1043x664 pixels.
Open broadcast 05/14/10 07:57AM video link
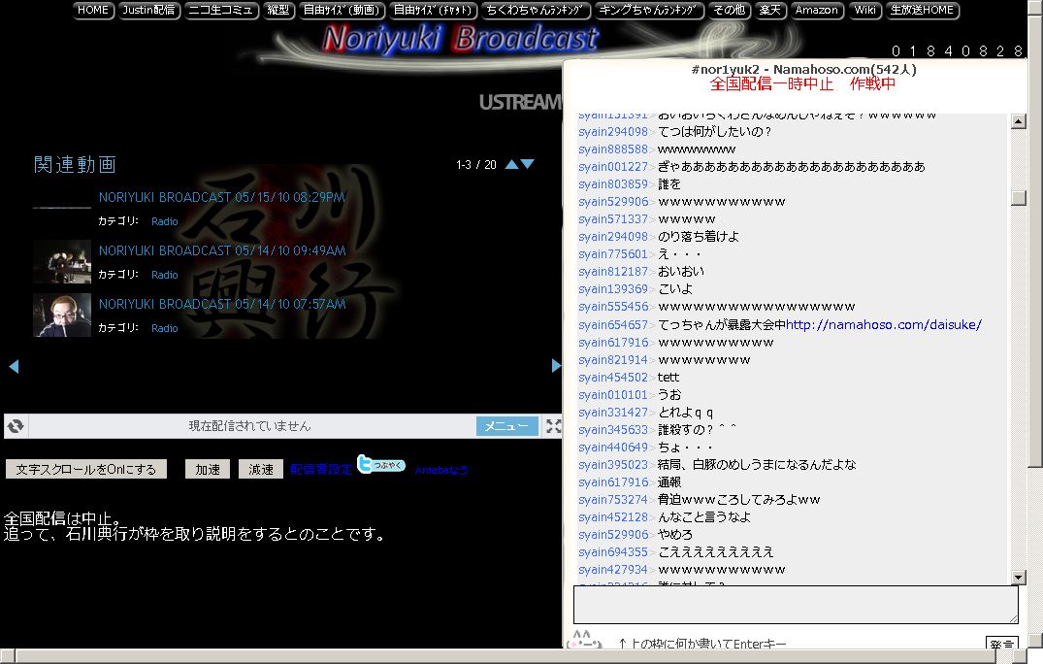(x=222, y=304)
